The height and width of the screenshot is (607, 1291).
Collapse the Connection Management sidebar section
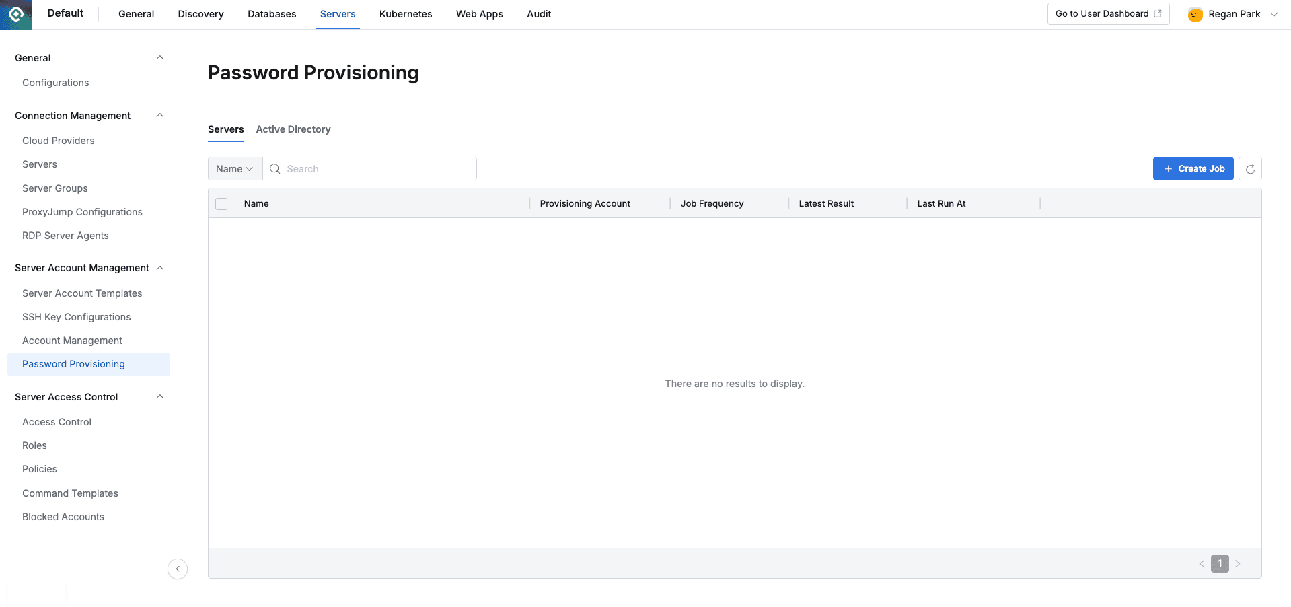pyautogui.click(x=159, y=115)
